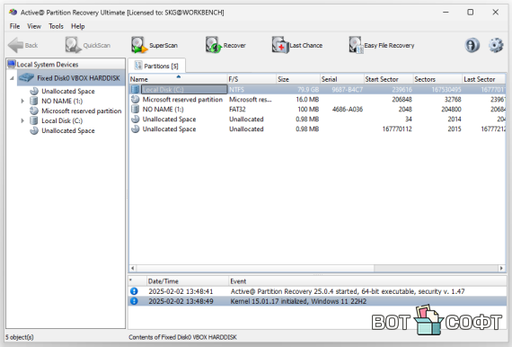Click the Local Disk (C:) icon in partition list
The height and width of the screenshot is (347, 512).
135,89
